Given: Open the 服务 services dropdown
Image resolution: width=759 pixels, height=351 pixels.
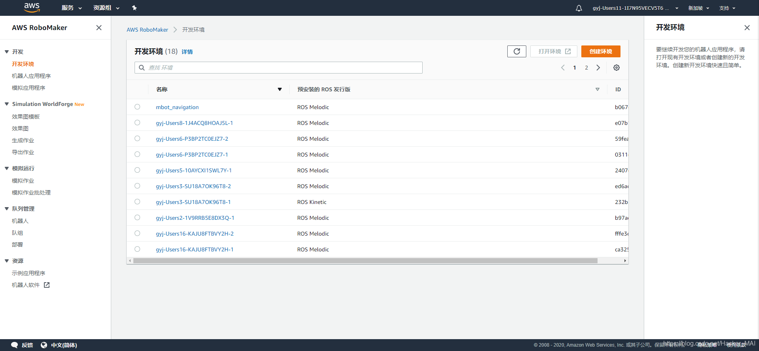Looking at the screenshot, I should [x=72, y=8].
